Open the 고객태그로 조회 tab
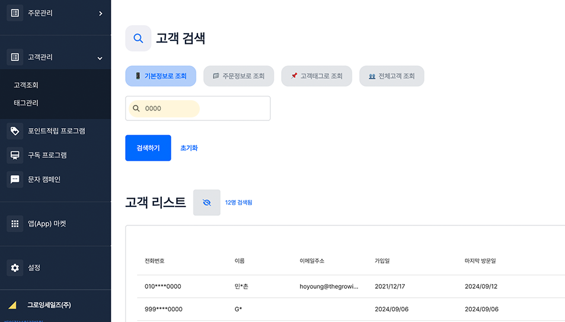565x322 pixels. (317, 76)
